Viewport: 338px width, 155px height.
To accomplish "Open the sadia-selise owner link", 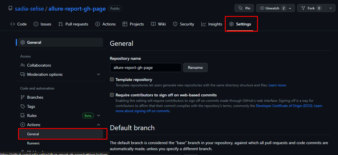I will pyautogui.click(x=29, y=9).
